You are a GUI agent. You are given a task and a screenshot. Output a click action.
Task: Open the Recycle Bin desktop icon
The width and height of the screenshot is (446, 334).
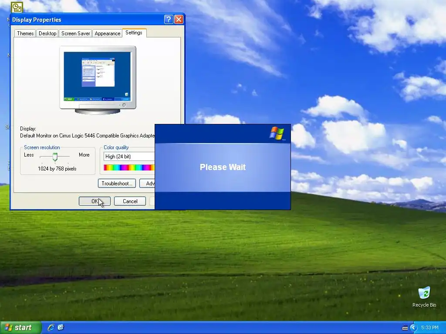click(424, 297)
